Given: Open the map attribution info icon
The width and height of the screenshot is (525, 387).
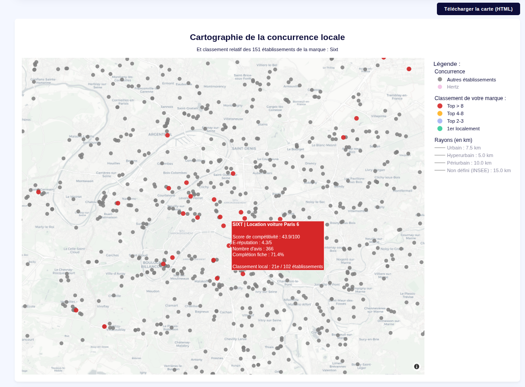Looking at the screenshot, I should tap(416, 367).
